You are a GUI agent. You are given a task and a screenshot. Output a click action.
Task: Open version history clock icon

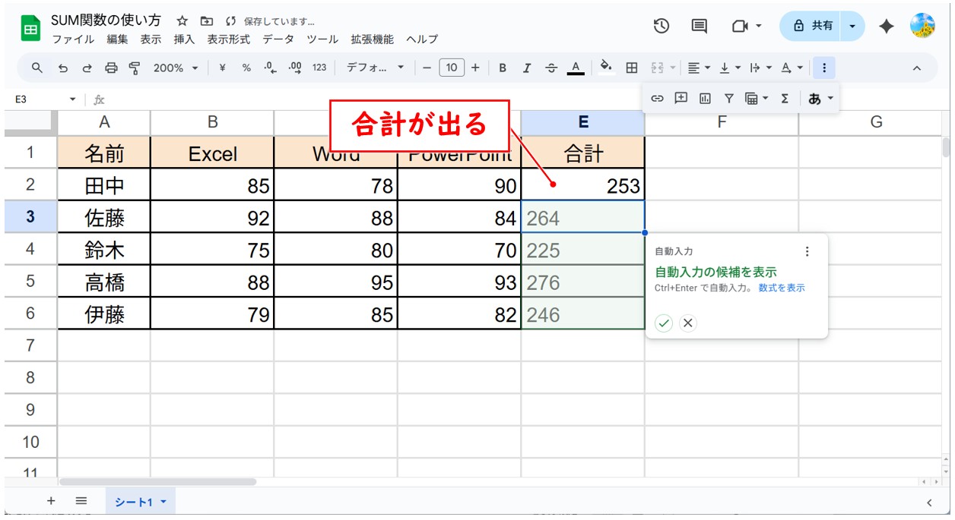point(661,26)
